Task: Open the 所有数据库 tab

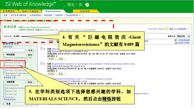Action: [x=9, y=11]
